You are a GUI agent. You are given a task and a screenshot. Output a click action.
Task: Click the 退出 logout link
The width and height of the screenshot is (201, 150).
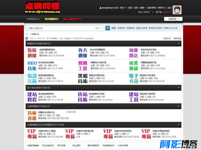pyautogui.click(x=170, y=8)
